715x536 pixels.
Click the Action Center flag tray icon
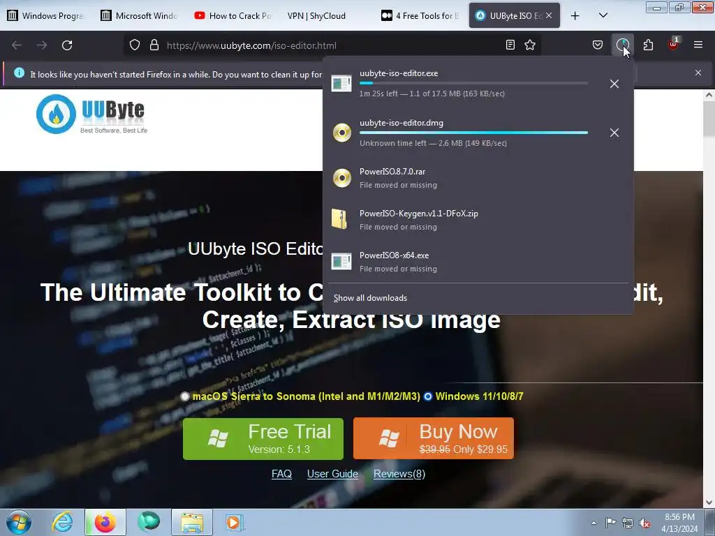coord(610,522)
